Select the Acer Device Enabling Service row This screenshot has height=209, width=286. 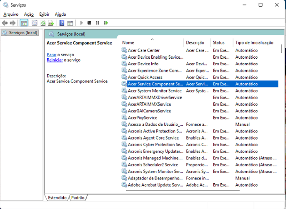(x=200, y=57)
